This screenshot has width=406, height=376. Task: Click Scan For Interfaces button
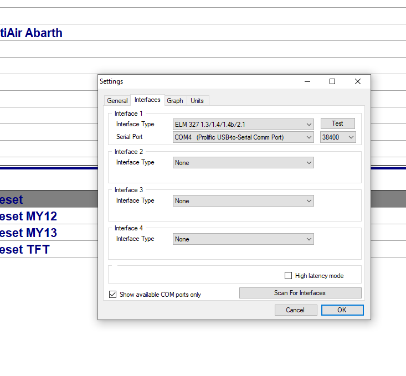point(300,293)
